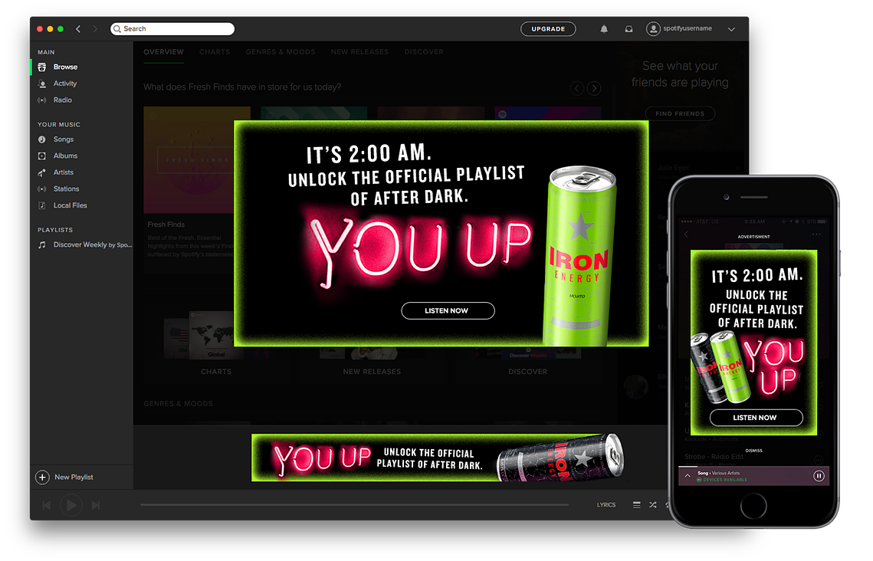This screenshot has width=873, height=561.
Task: Skip to previous track on desktop
Action: (47, 505)
